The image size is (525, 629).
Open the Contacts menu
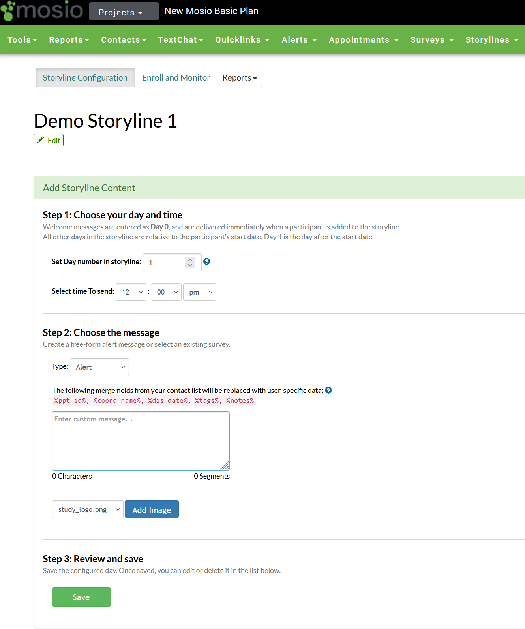124,40
